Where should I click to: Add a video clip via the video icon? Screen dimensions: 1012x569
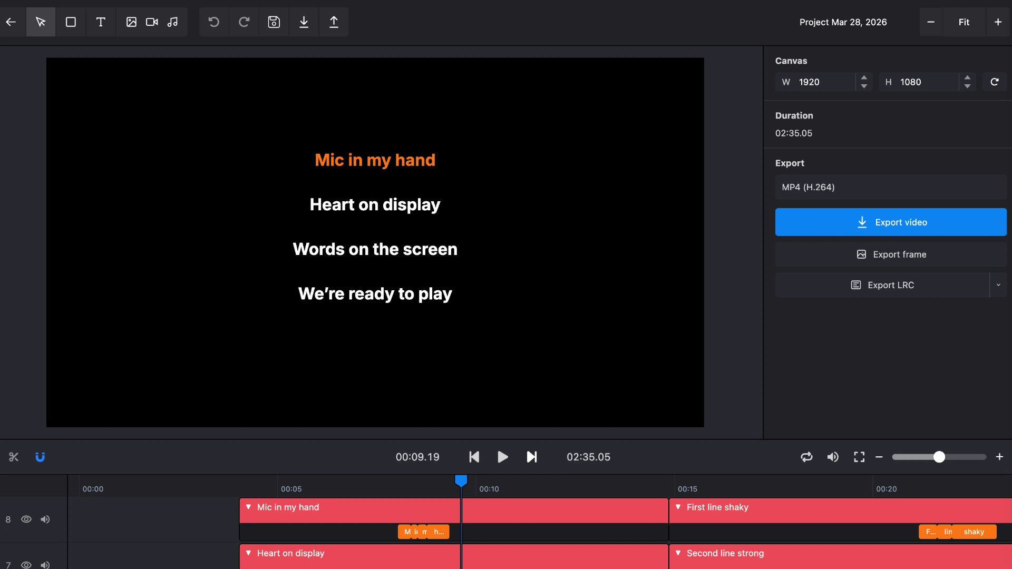pyautogui.click(x=152, y=22)
